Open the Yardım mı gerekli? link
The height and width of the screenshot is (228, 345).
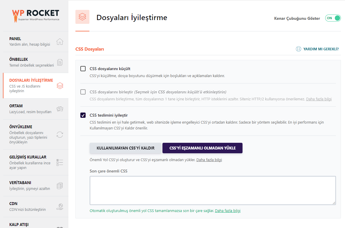point(321,49)
